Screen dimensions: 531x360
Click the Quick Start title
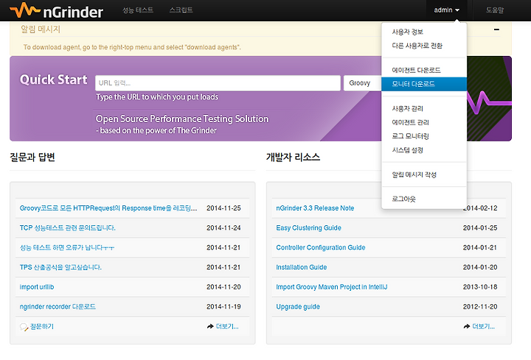tap(54, 80)
